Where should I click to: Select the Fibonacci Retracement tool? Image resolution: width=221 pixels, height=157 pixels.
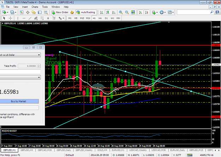[x=42, y=18]
